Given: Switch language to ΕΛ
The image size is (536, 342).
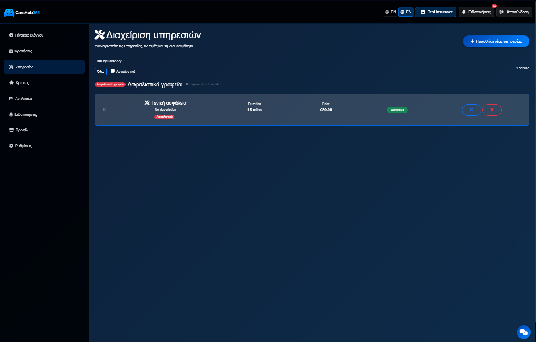Looking at the screenshot, I should point(406,12).
